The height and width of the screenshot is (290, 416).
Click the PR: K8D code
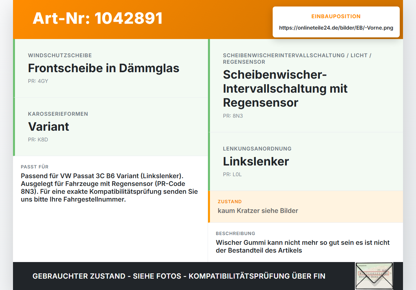coord(38,140)
